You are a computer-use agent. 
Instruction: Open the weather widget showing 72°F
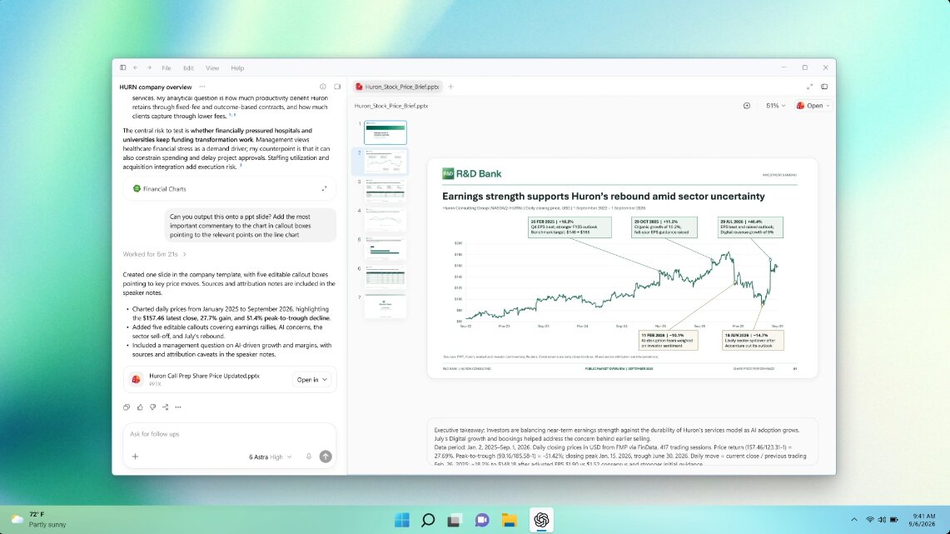[39, 520]
